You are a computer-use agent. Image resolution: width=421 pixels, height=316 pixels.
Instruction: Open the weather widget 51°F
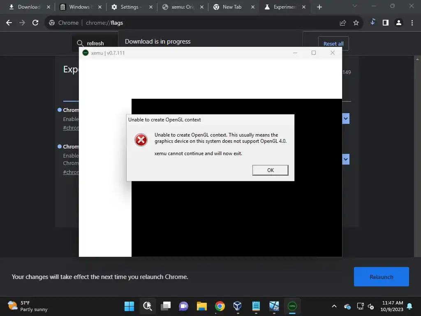(28, 306)
